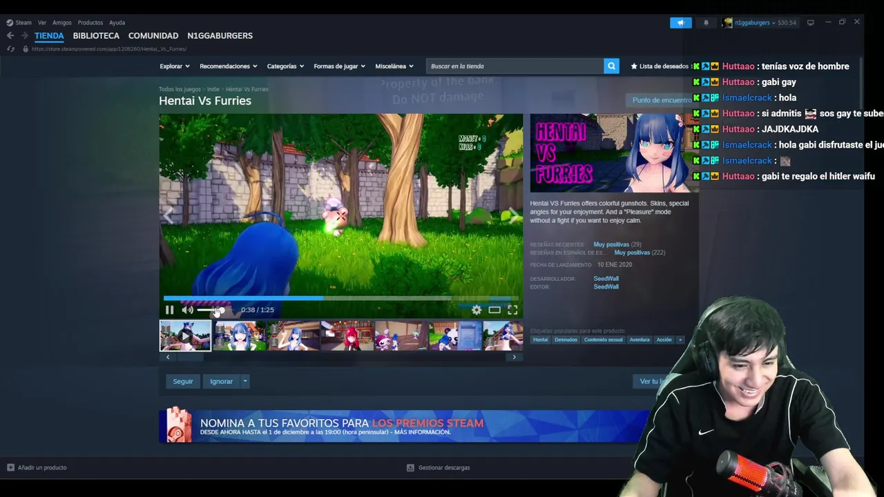The width and height of the screenshot is (884, 497).
Task: Click the 0:38 / 1:25 time readout
Action: pos(258,310)
